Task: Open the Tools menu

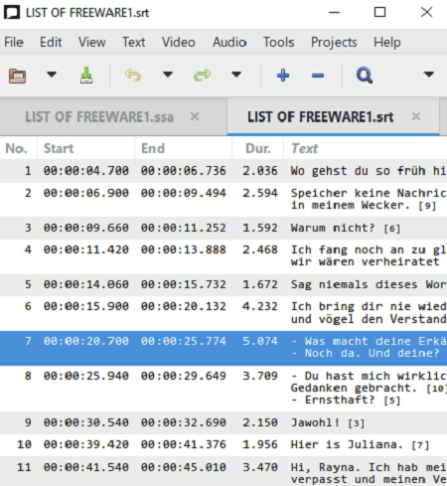Action: pos(278,42)
